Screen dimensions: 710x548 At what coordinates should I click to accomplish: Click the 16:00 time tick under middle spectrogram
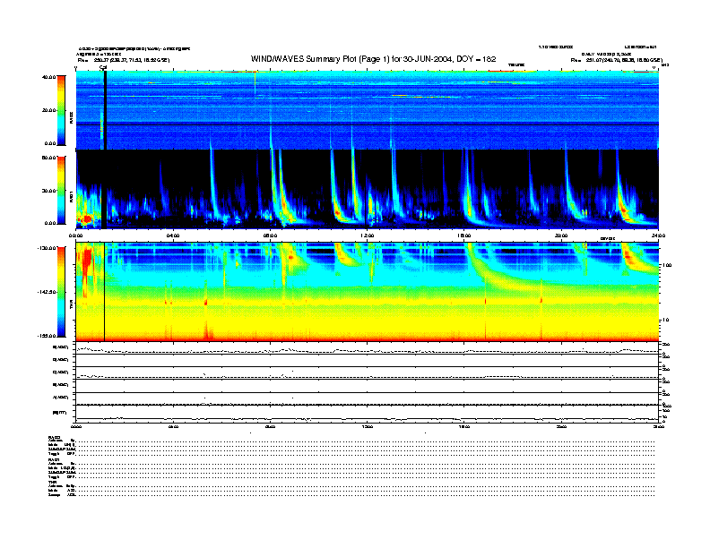[463, 235]
